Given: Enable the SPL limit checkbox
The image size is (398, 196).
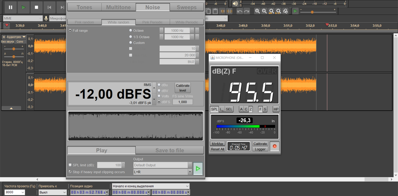Looking at the screenshot, I should click(x=70, y=165).
